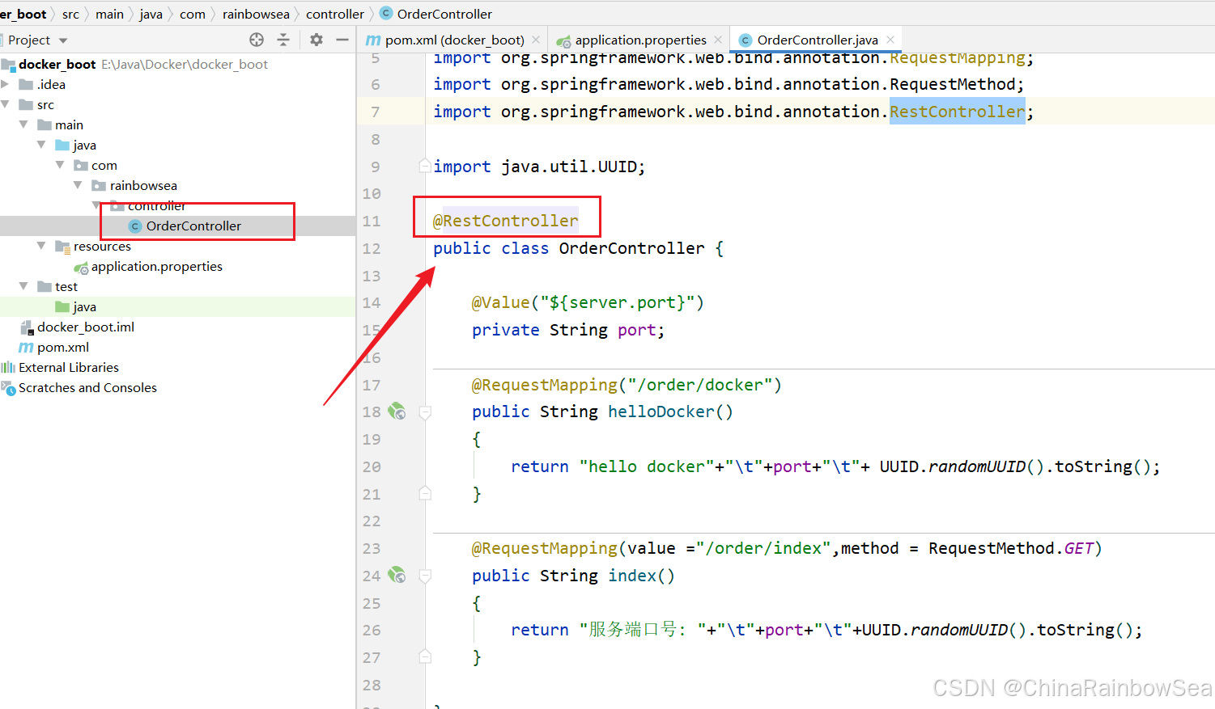This screenshot has height=709, width=1215.
Task: Click com in the breadcrumb bar
Action: point(193,14)
